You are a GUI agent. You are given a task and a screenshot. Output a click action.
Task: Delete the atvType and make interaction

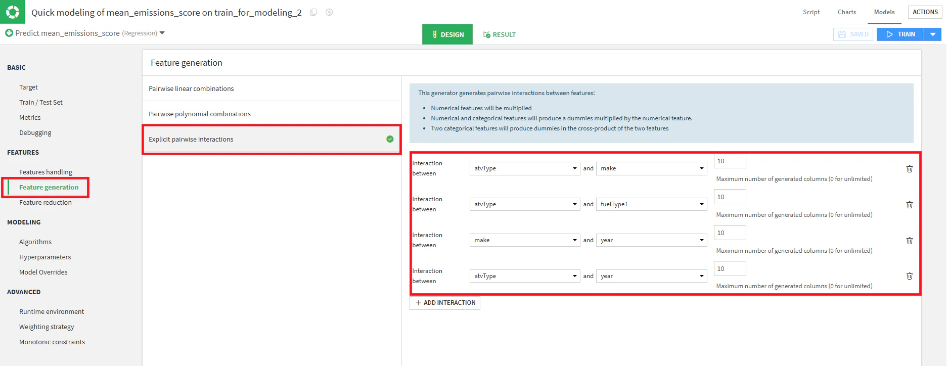coord(909,169)
